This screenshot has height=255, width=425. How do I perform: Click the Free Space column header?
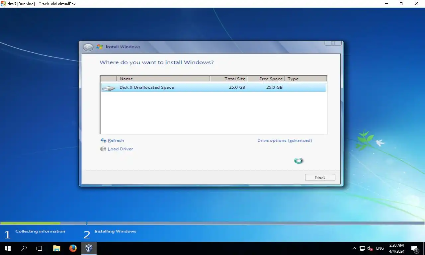click(266, 79)
